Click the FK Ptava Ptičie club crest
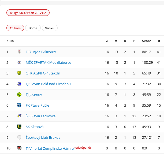 [19, 105]
